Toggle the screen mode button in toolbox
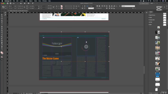This screenshot has width=168, height=94. click(2, 59)
